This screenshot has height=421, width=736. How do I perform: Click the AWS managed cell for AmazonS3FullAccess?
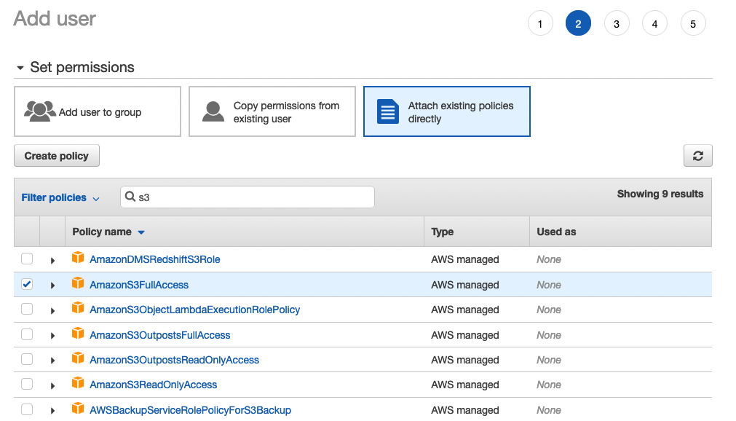pyautogui.click(x=465, y=285)
